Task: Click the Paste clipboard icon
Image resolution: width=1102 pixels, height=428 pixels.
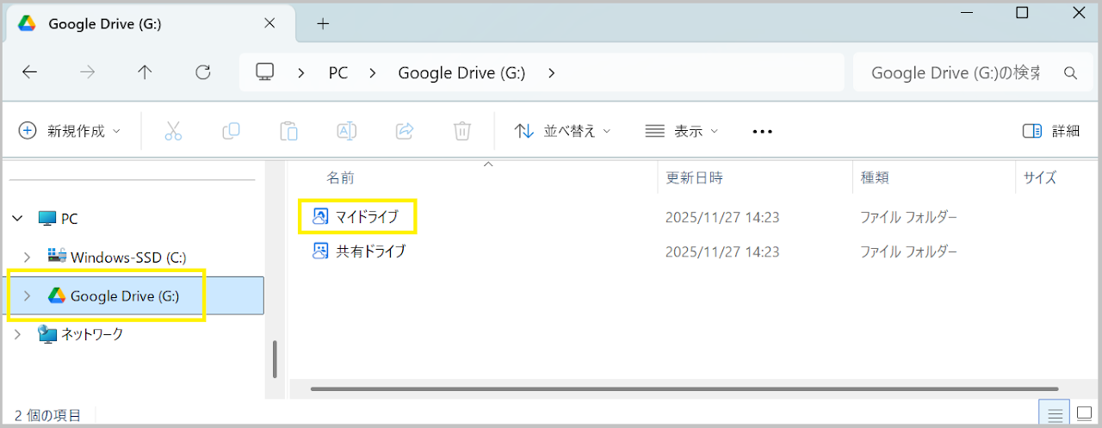Action: [x=288, y=131]
